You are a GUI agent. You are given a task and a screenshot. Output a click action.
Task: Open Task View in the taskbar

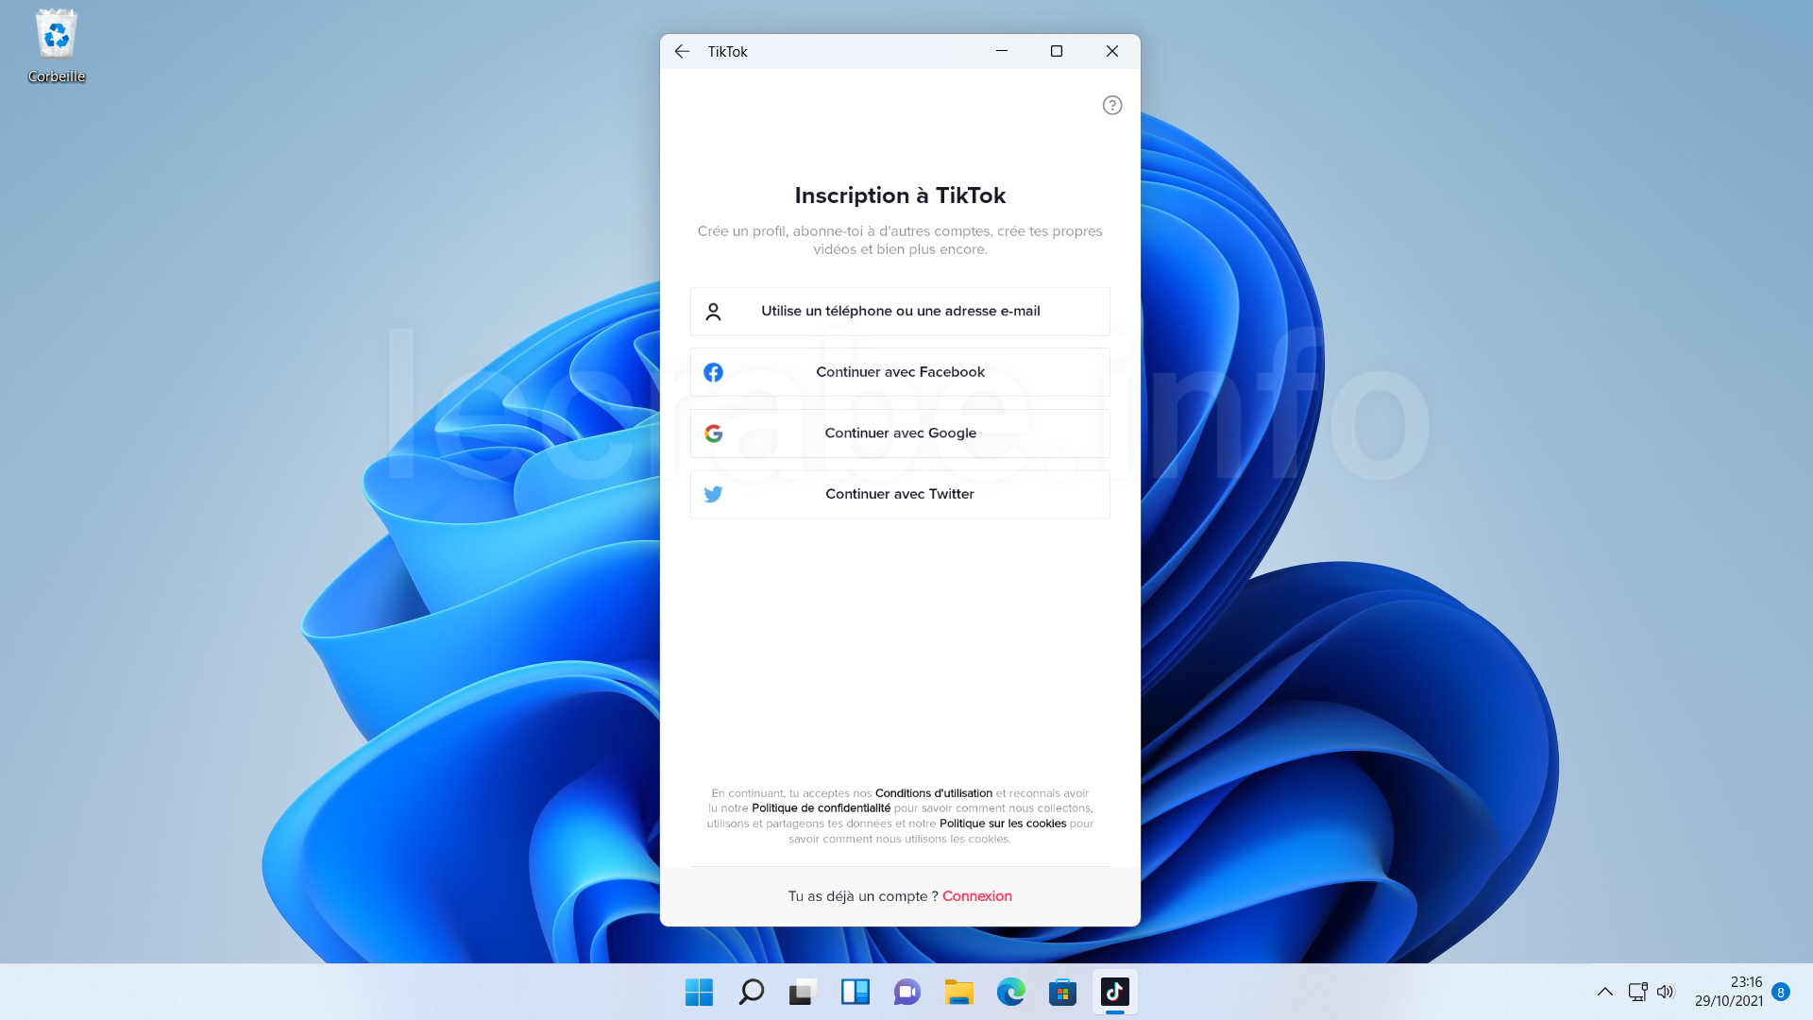803,992
